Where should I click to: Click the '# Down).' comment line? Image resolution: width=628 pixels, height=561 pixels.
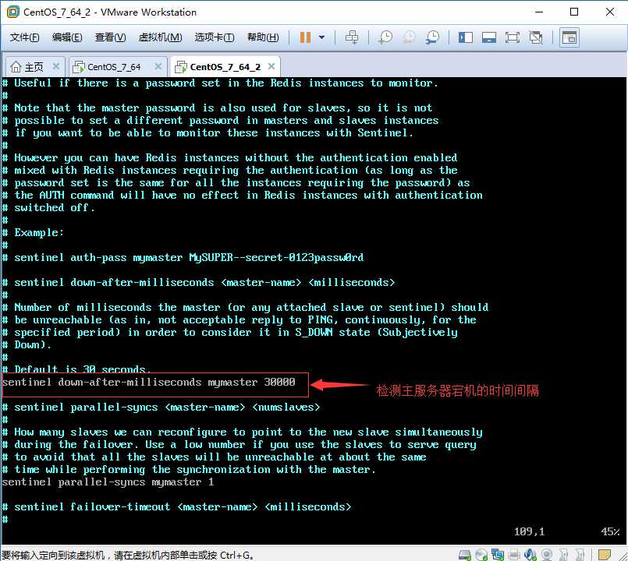pos(27,344)
